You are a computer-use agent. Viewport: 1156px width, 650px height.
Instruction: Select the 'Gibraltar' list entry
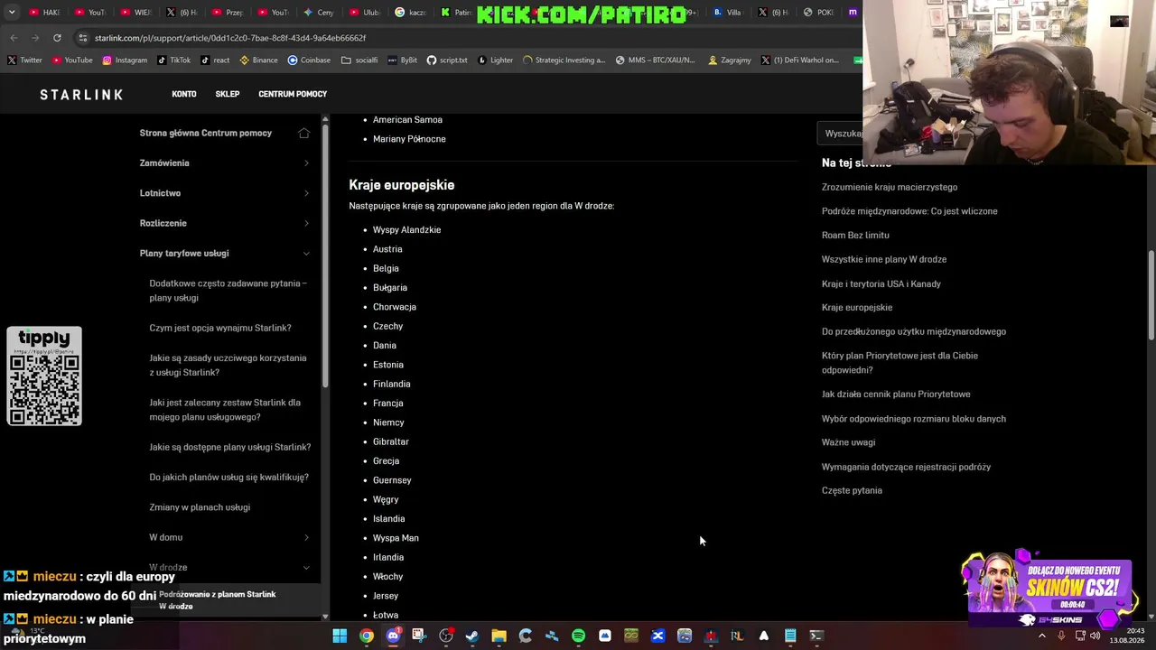(391, 441)
